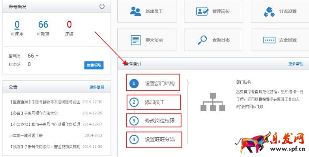Click the 免费领取 button
This screenshot has width=309, height=157.
tap(94, 65)
